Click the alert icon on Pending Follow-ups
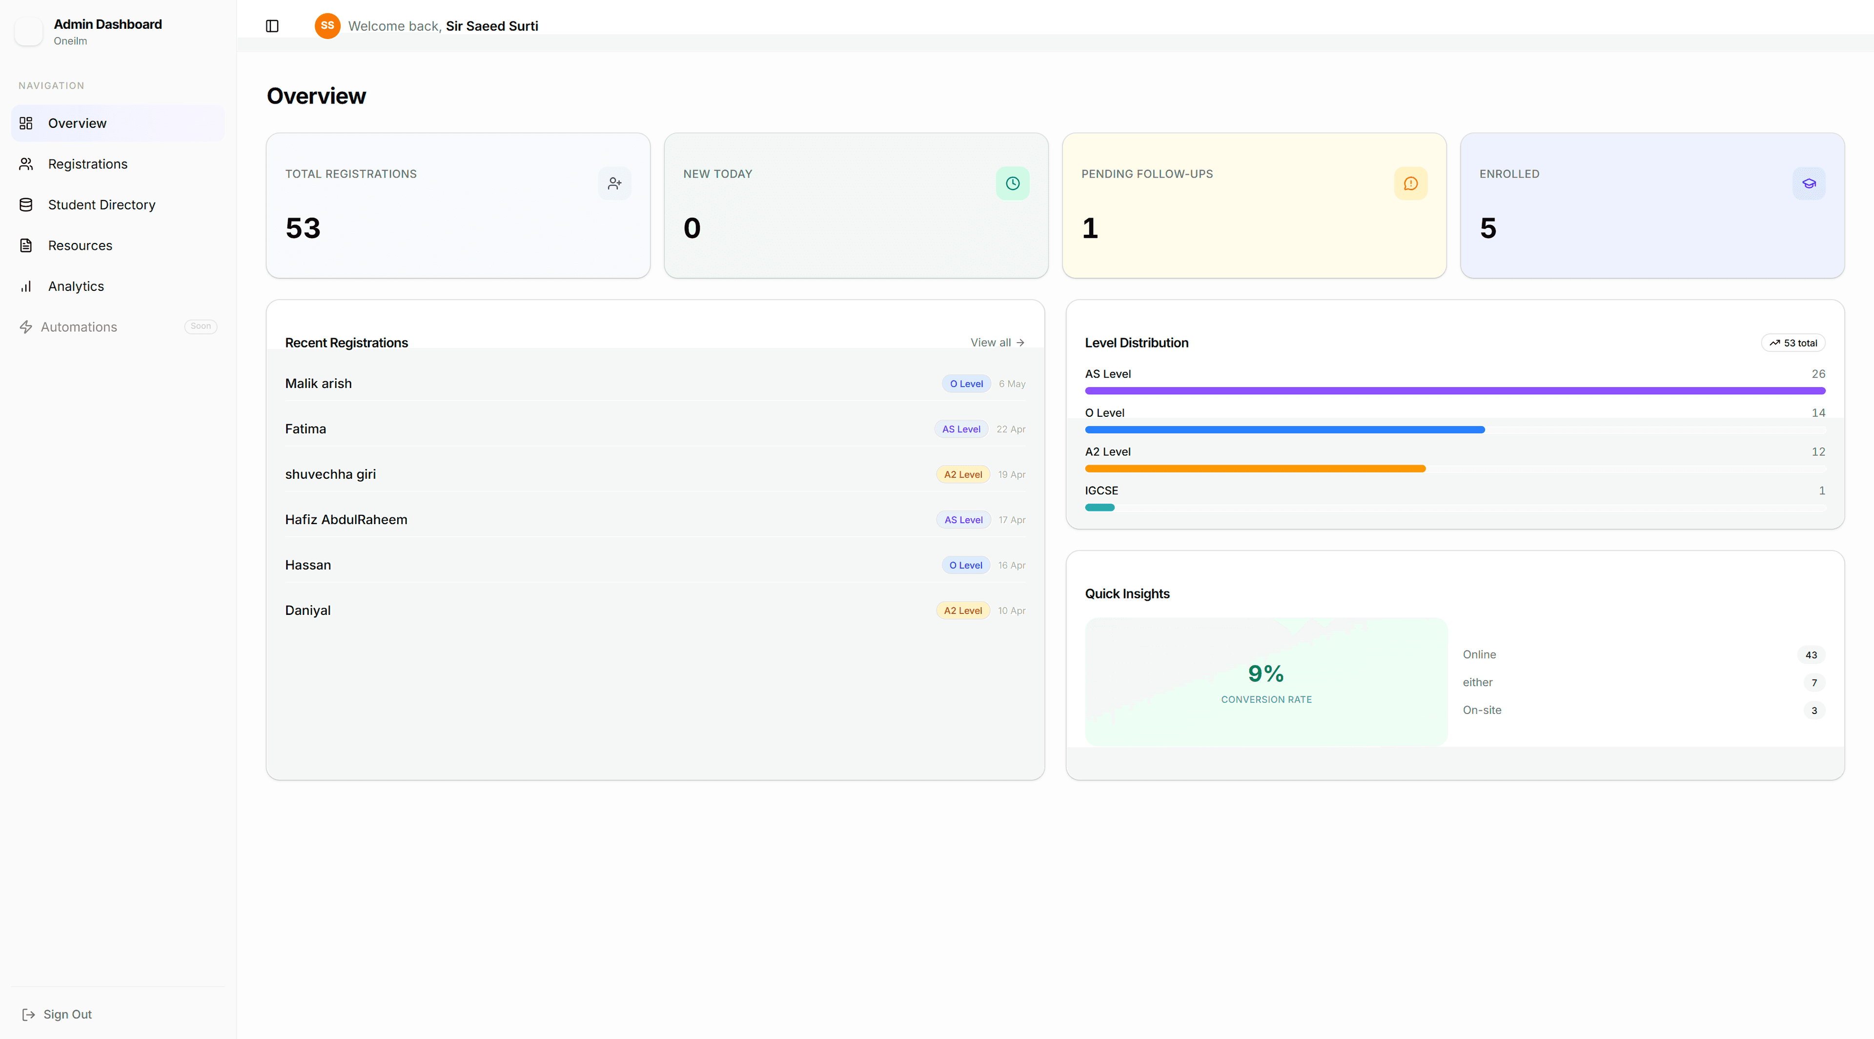 1410,183
